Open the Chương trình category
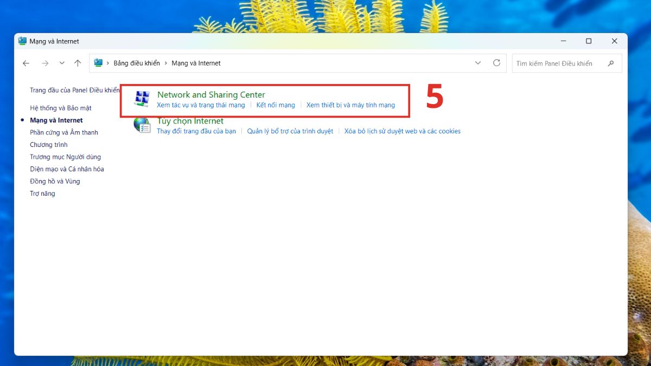Screen dimensions: 651x366 (x=49, y=145)
